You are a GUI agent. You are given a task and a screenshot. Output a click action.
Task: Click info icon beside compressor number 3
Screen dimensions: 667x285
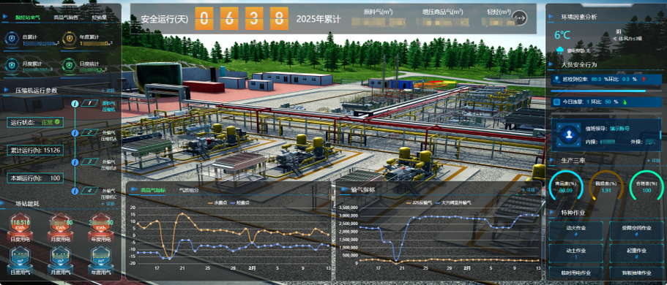click(x=75, y=161)
